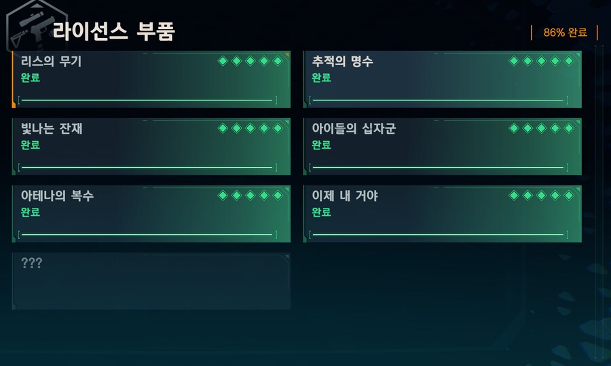This screenshot has width=611, height=366.
Task: Click the 라이선스 부품 category heading
Action: [113, 31]
